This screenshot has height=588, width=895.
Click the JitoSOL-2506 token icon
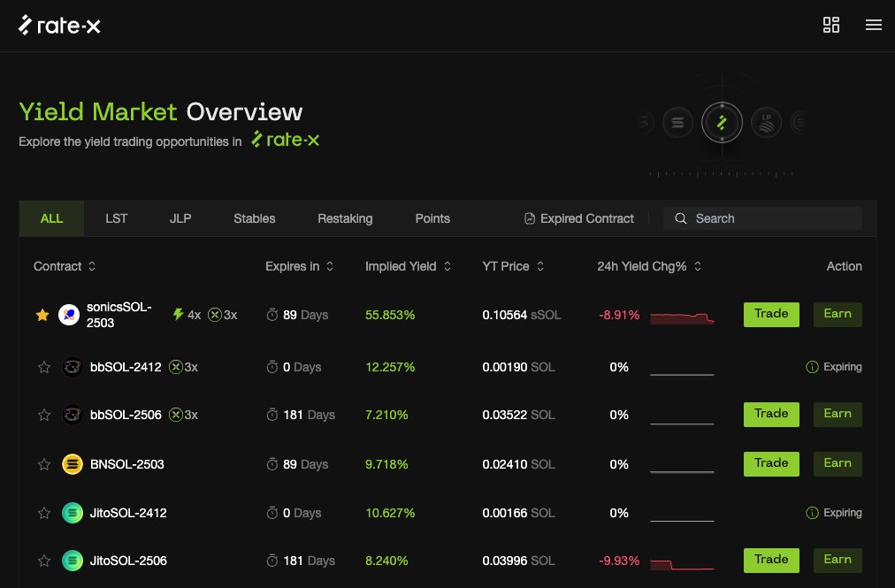tap(73, 561)
